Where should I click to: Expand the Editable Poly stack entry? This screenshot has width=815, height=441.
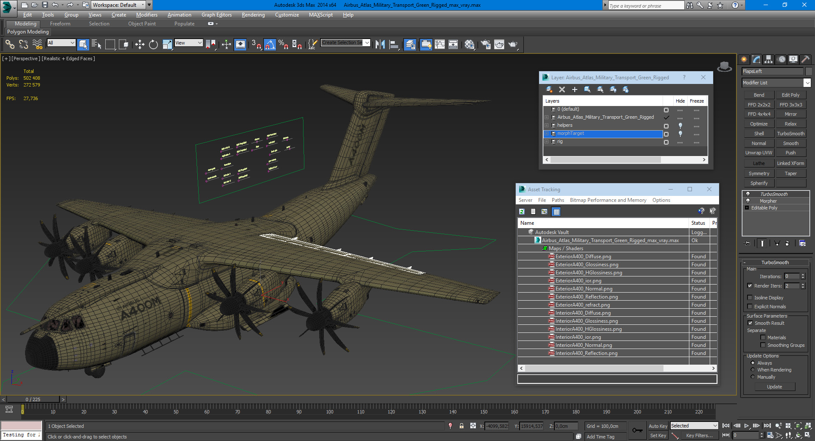tap(747, 208)
